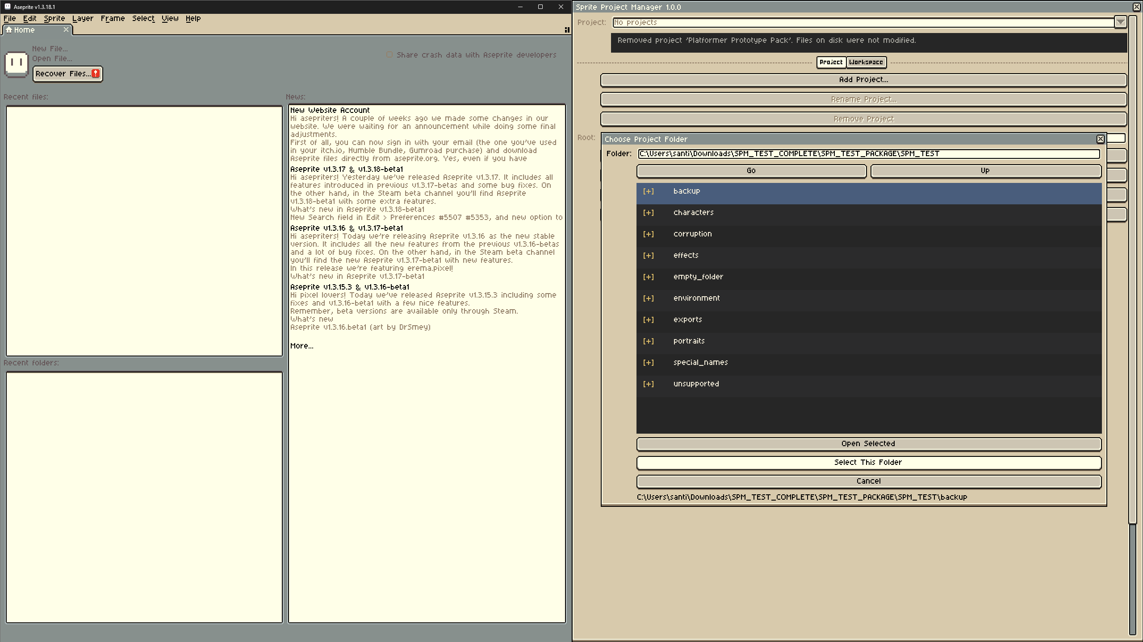Cancel the folder chooser dialog
Image resolution: width=1143 pixels, height=642 pixels.
pyautogui.click(x=868, y=481)
